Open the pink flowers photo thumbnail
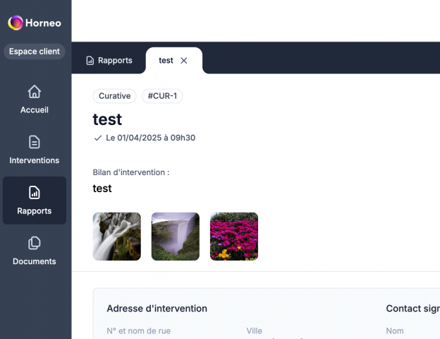 [x=234, y=237]
